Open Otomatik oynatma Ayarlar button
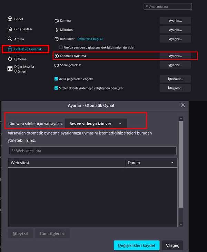The width and height of the screenshot is (207, 252). click(175, 56)
